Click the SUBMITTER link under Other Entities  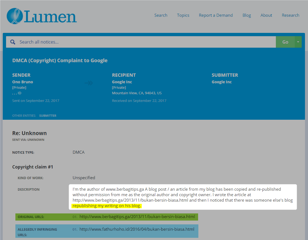pos(48,116)
